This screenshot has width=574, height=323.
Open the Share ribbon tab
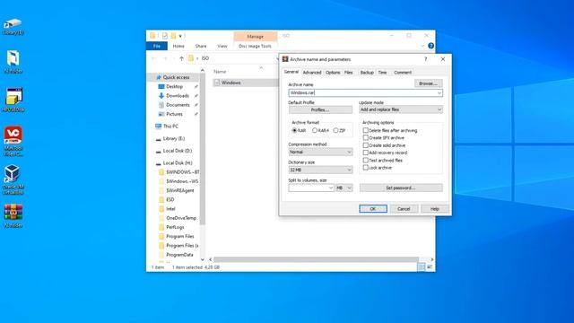tap(201, 46)
